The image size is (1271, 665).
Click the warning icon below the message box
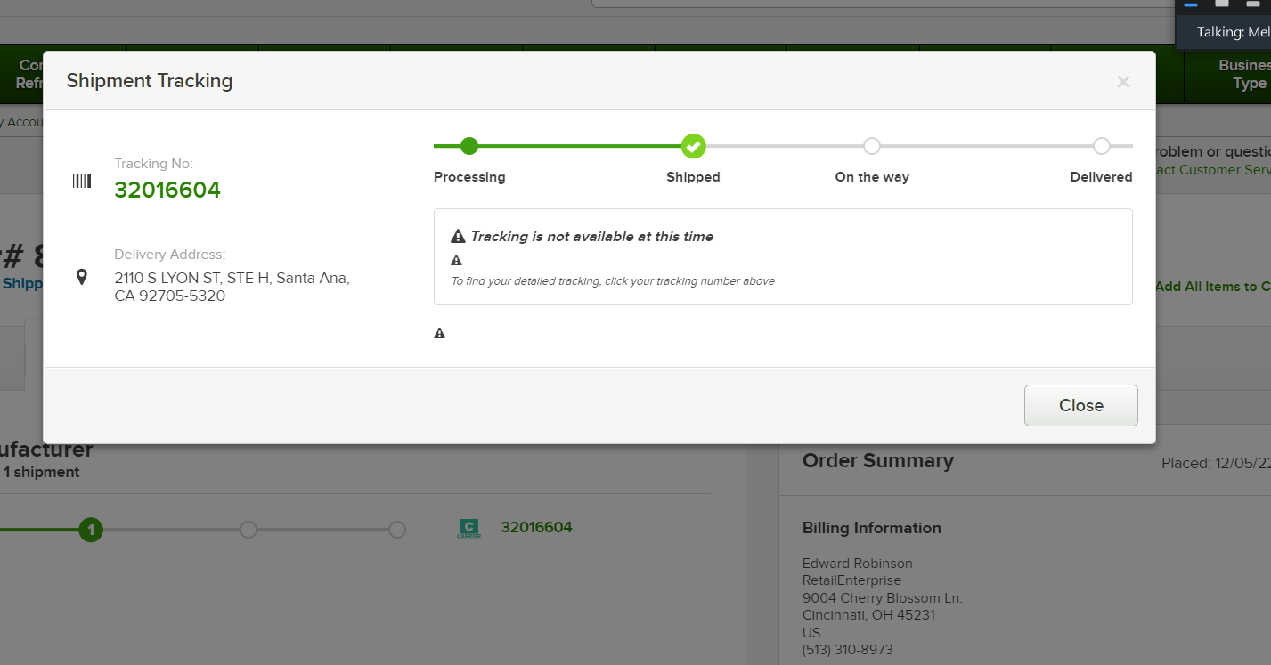(x=439, y=334)
